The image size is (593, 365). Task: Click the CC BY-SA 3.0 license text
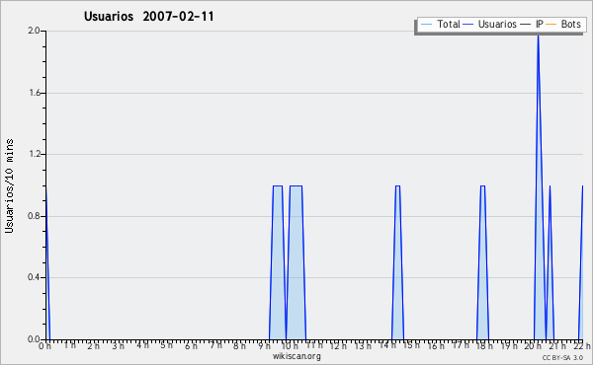(562, 357)
